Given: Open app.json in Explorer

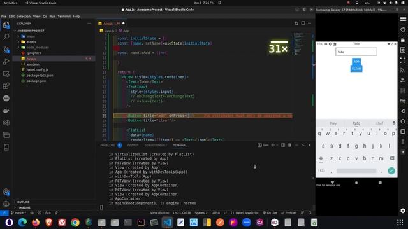Looking at the screenshot, I should [33, 64].
